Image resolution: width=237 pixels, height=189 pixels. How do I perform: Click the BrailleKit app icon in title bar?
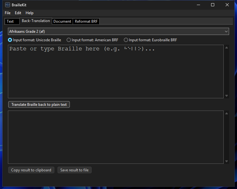tap(7, 5)
